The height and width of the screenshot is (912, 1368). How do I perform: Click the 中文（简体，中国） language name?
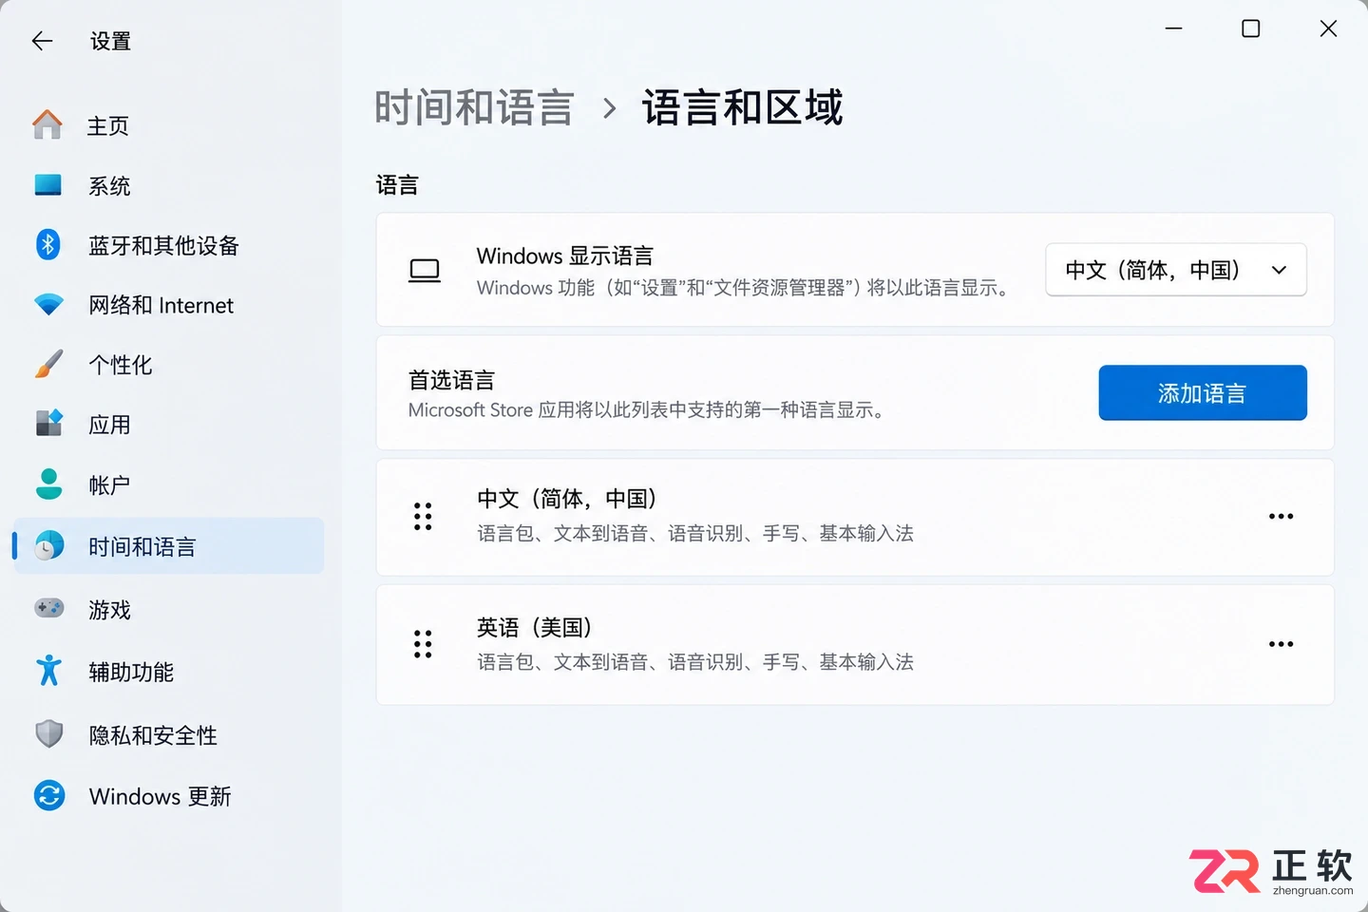point(567,499)
